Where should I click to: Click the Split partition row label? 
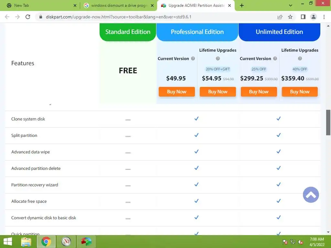click(24, 135)
